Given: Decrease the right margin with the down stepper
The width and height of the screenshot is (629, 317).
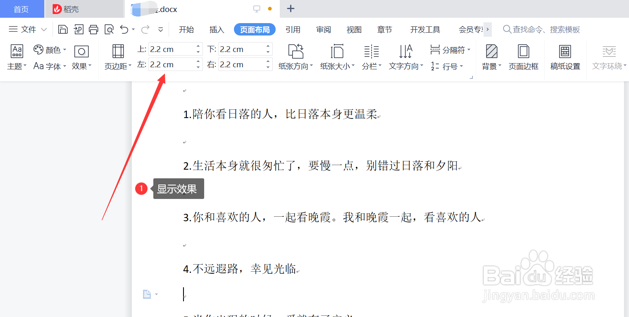Looking at the screenshot, I should 268,67.
